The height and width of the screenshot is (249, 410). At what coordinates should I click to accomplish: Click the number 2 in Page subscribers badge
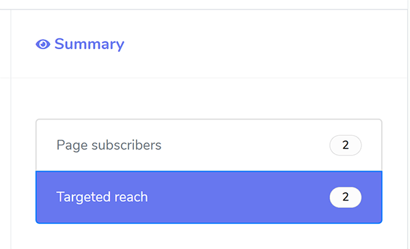[x=345, y=145]
